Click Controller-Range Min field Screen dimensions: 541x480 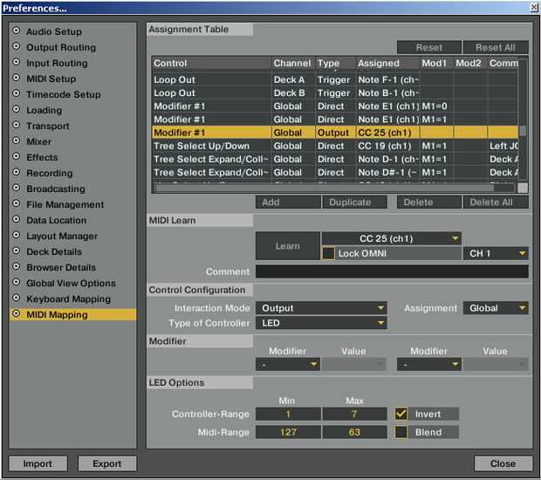[288, 414]
